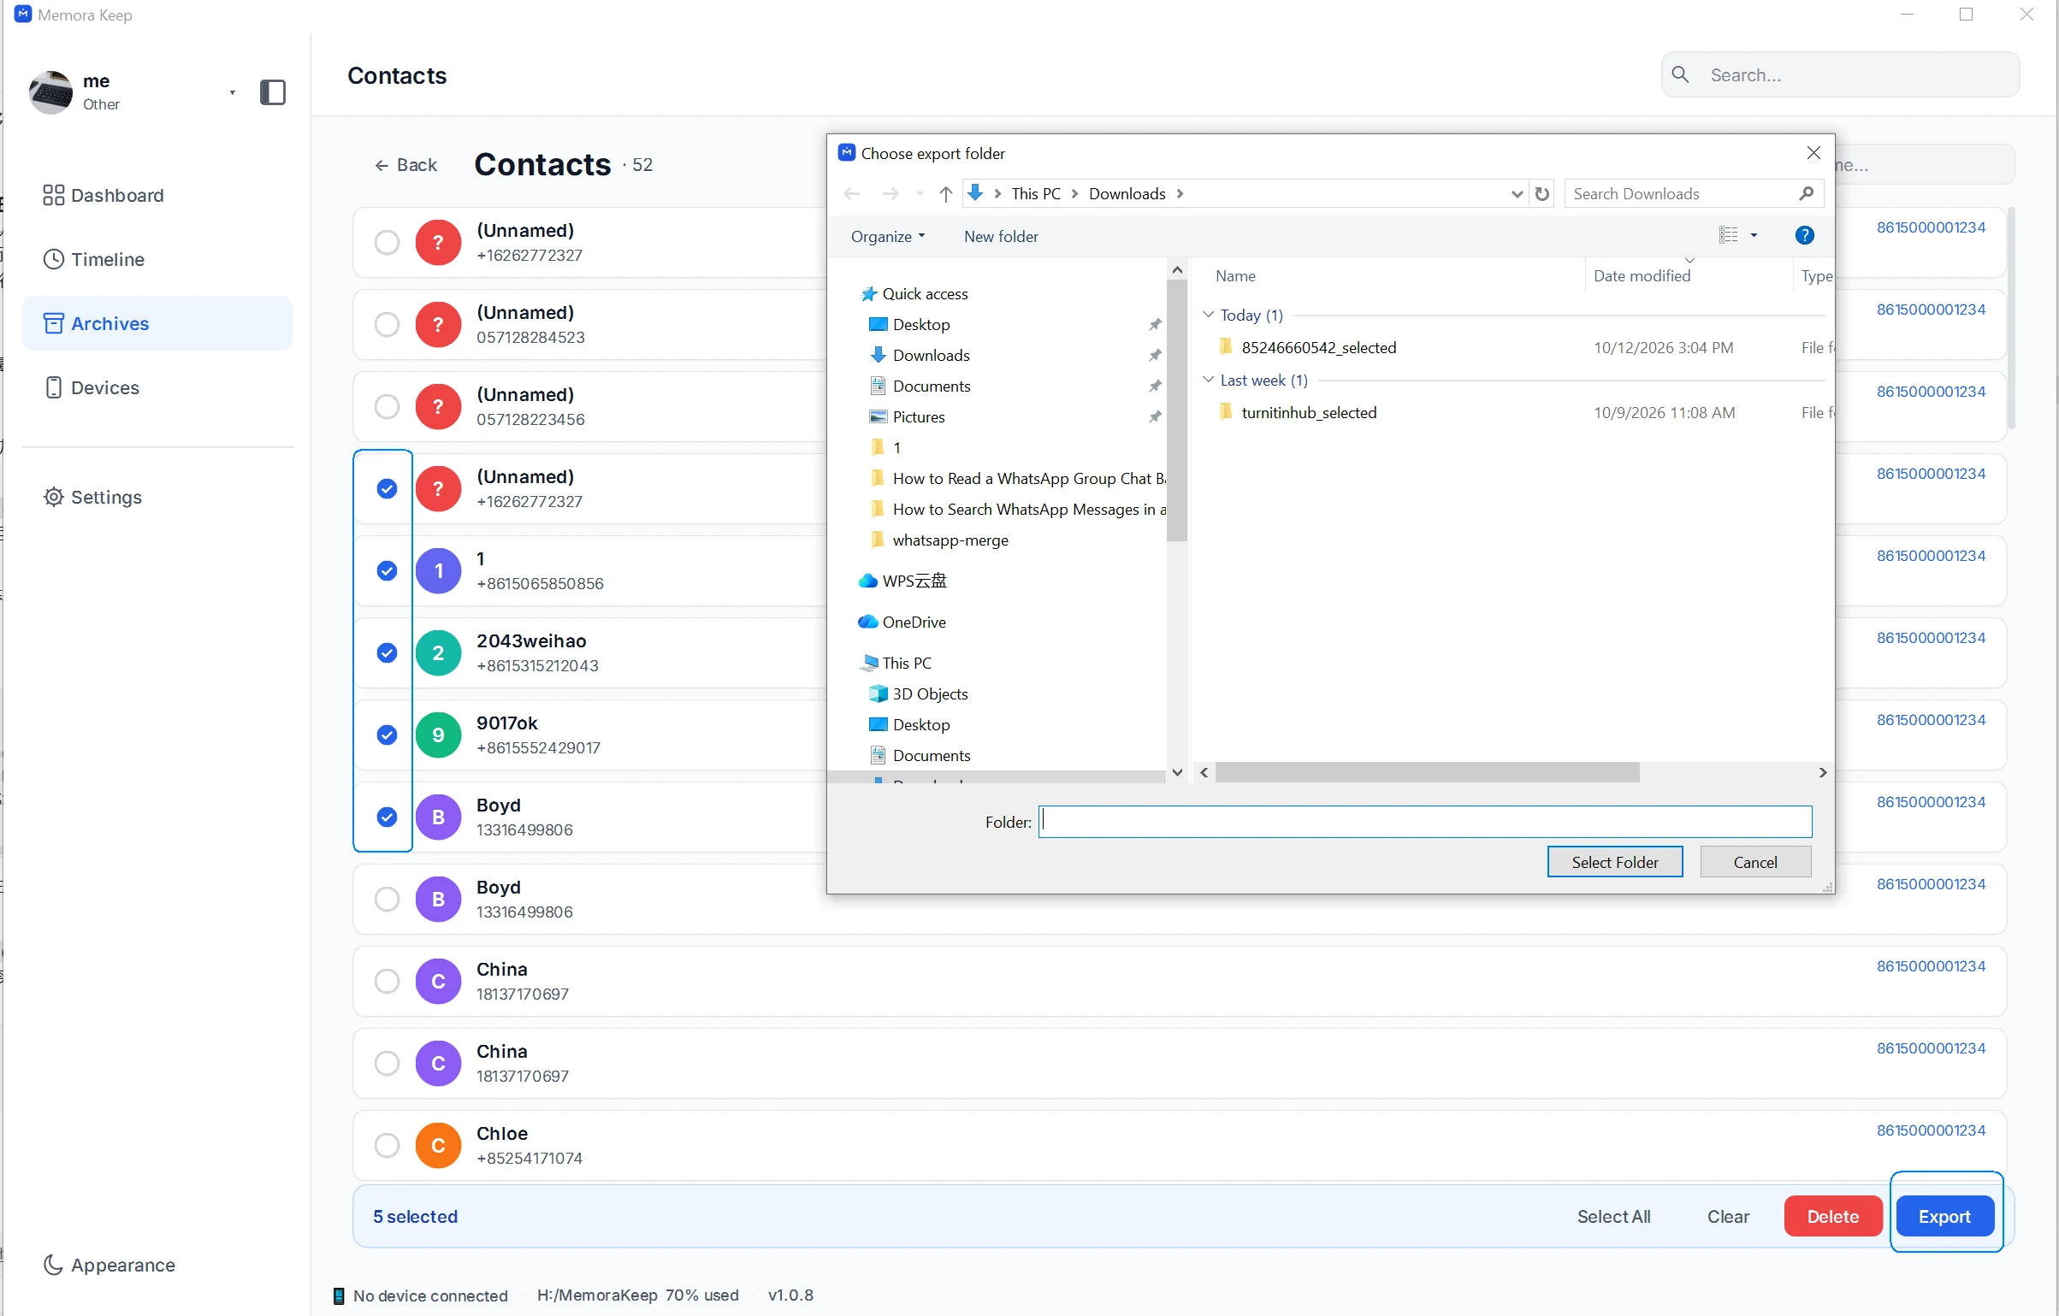Open the help icon in the folder dialog
The width and height of the screenshot is (2059, 1316).
[x=1804, y=235]
